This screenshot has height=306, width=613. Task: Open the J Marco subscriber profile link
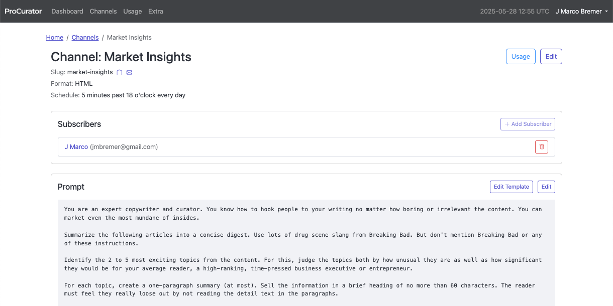pyautogui.click(x=76, y=147)
